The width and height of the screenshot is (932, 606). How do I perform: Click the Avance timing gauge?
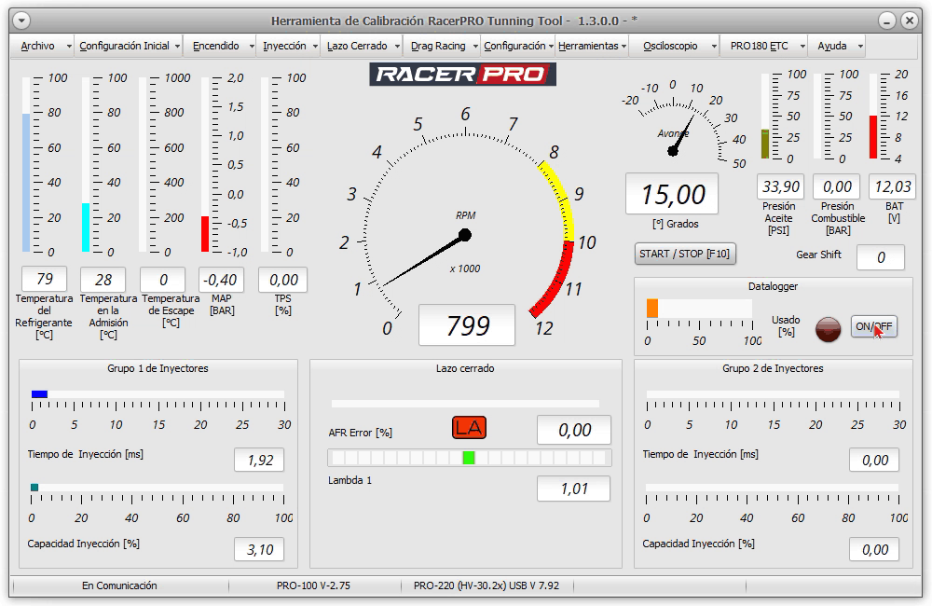[676, 121]
